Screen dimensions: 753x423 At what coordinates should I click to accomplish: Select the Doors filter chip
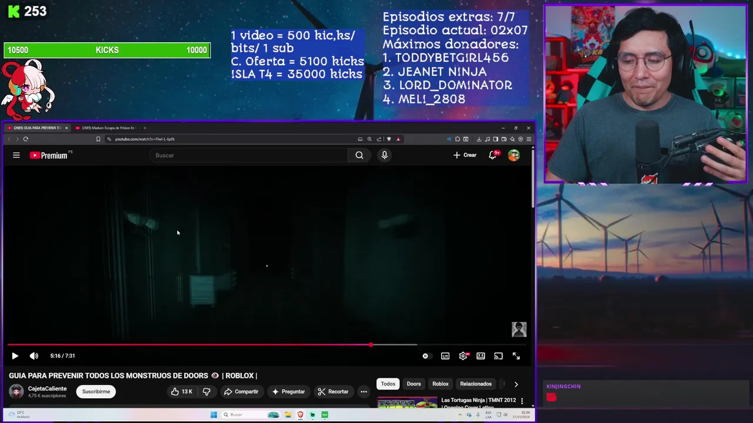coord(414,384)
